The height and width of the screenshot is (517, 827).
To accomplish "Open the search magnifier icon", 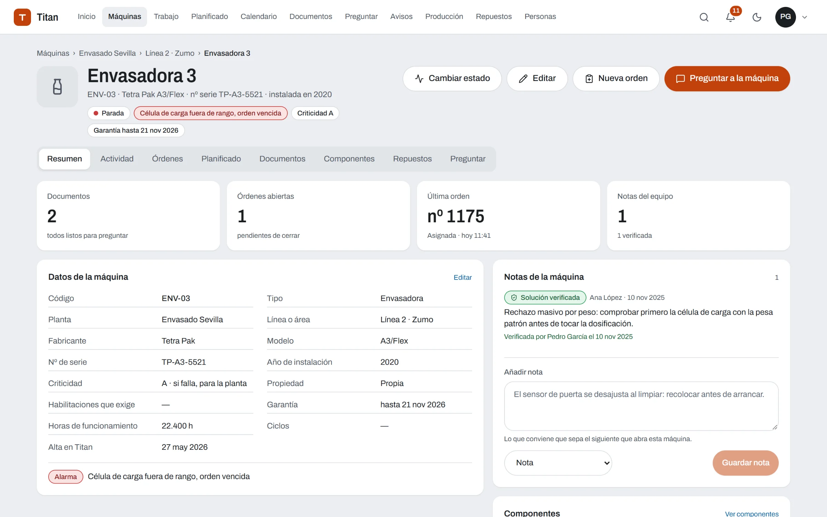I will click(x=704, y=17).
